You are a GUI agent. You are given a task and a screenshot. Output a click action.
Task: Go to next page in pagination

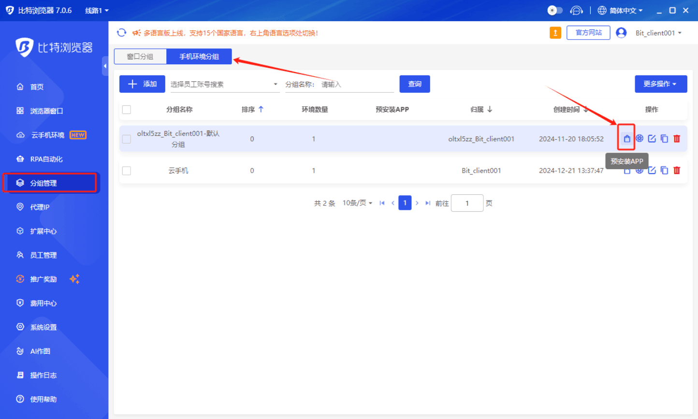coord(417,203)
